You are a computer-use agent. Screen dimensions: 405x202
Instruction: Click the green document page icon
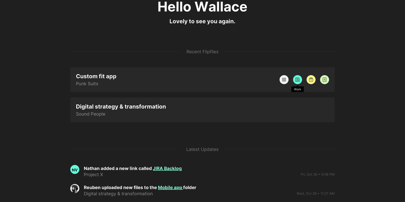pyautogui.click(x=324, y=80)
